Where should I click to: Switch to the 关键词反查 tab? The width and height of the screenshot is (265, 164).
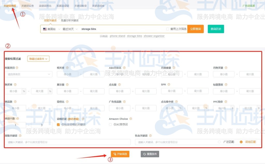pyautogui.click(x=27, y=5)
